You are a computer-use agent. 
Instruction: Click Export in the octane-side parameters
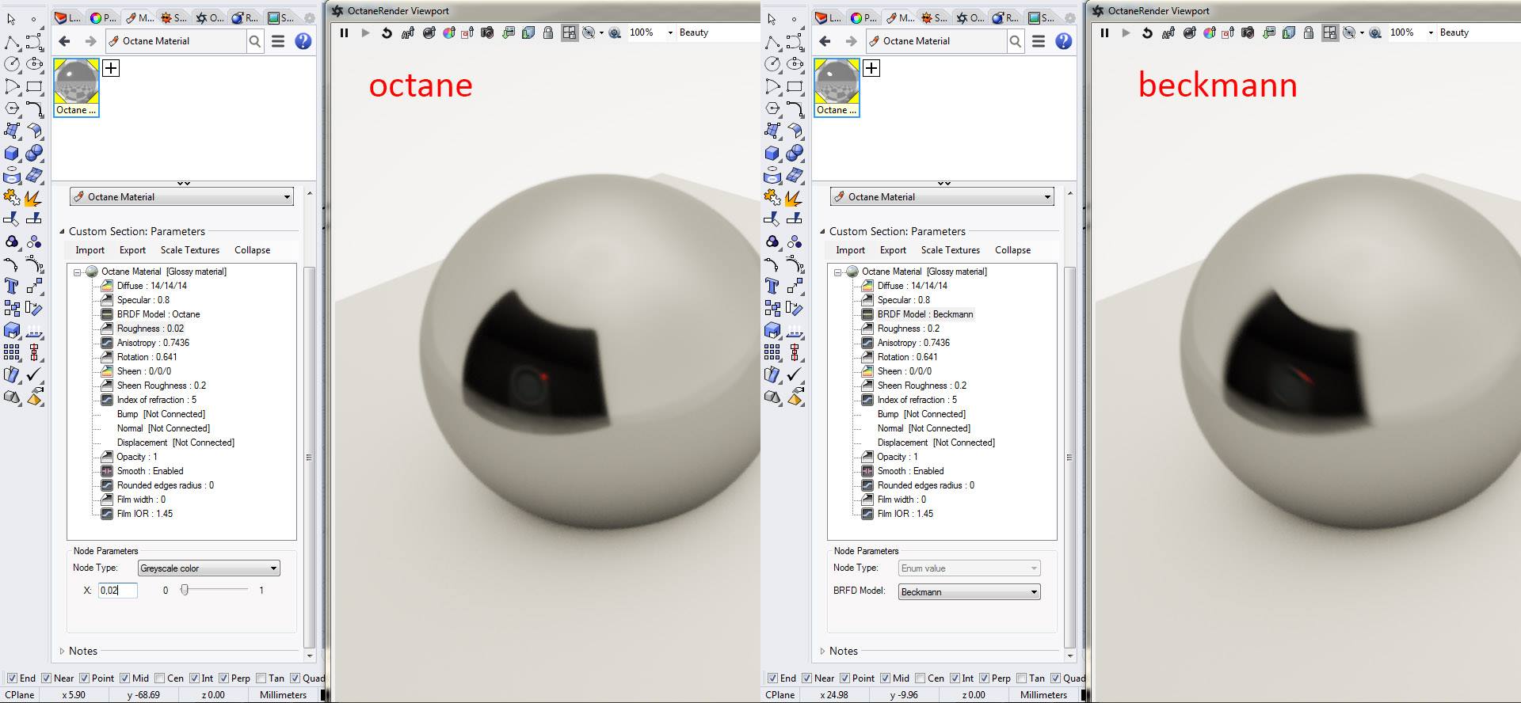[132, 250]
